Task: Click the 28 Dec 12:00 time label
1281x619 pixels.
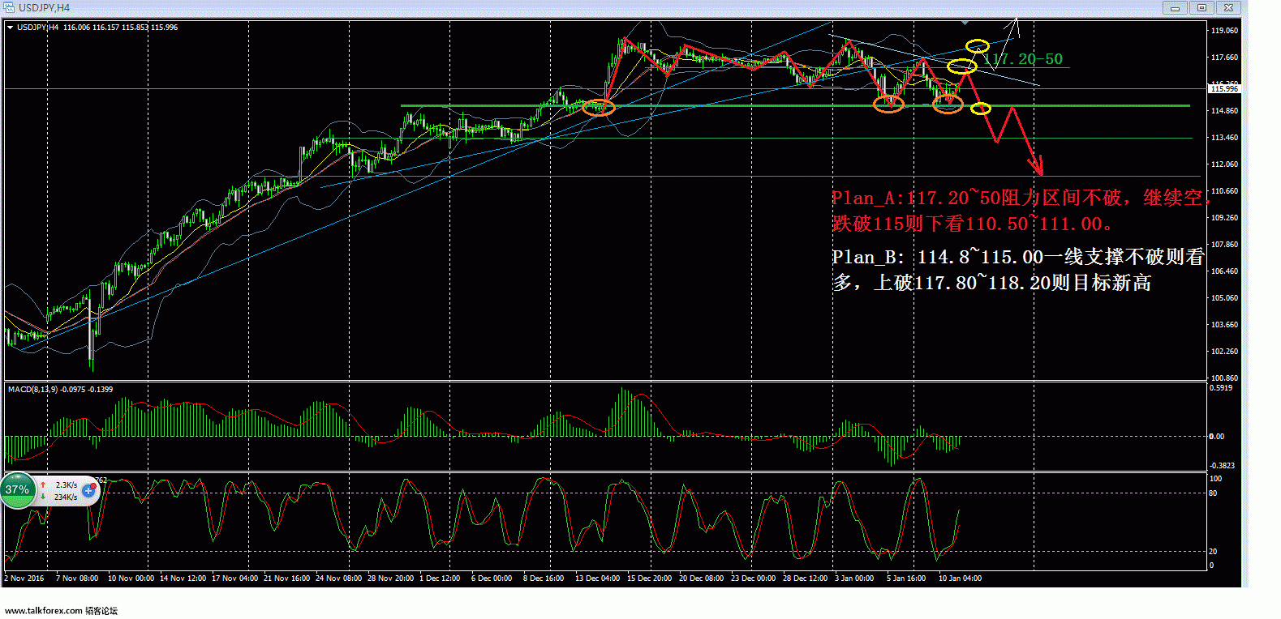Action: tap(805, 578)
